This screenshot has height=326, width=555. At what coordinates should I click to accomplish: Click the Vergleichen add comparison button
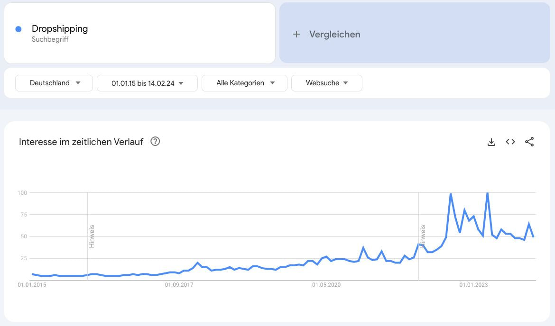pos(415,33)
